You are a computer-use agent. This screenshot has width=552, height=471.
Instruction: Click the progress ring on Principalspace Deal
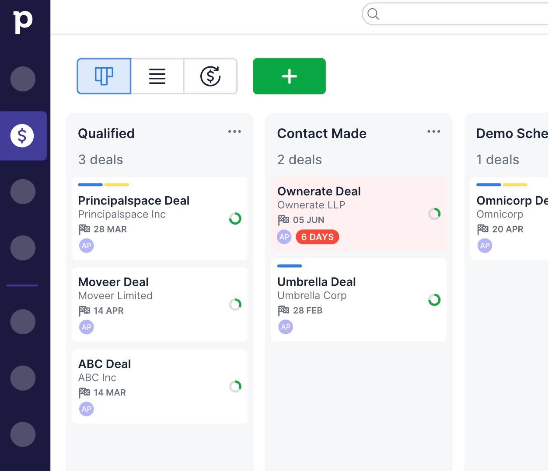[235, 219]
